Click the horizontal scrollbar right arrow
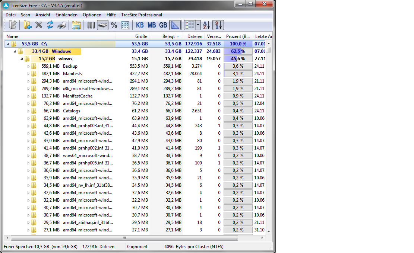The height and width of the screenshot is (253, 414). tap(262, 238)
